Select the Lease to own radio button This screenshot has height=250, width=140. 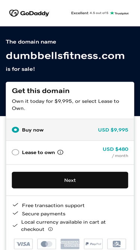click(15, 153)
